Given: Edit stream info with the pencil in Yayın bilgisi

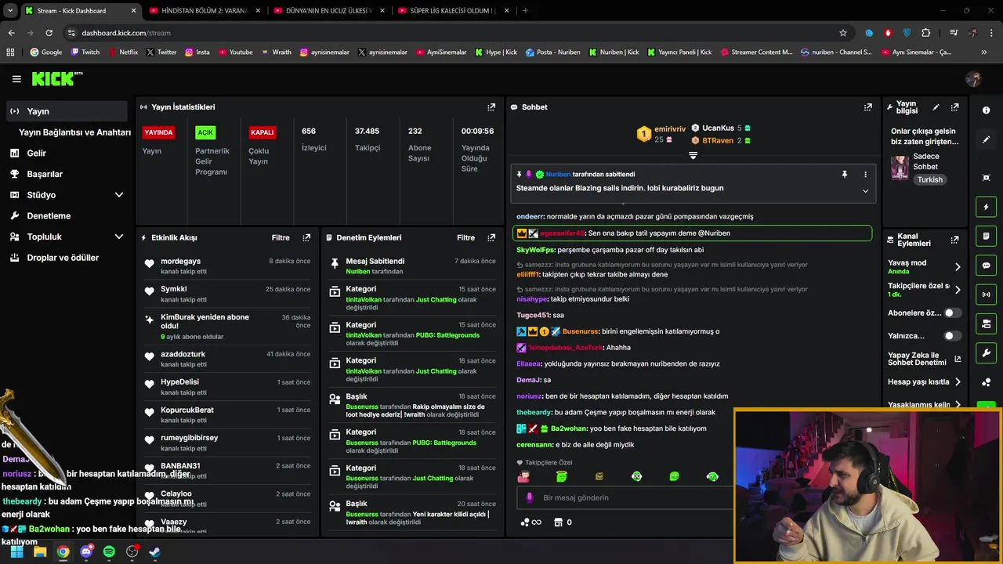Looking at the screenshot, I should [936, 107].
